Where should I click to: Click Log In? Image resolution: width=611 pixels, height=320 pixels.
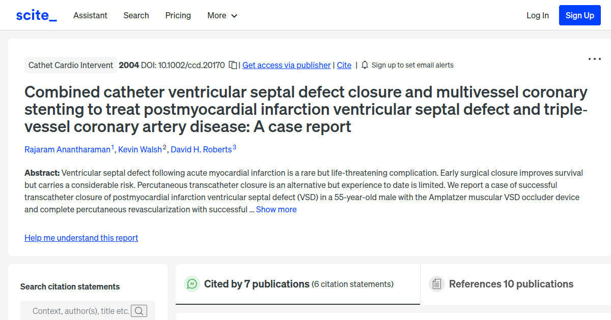(x=538, y=16)
